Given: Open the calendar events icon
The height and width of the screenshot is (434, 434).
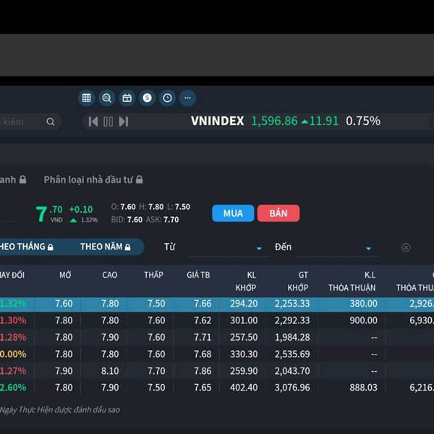Looking at the screenshot, I should pyautogui.click(x=127, y=98).
